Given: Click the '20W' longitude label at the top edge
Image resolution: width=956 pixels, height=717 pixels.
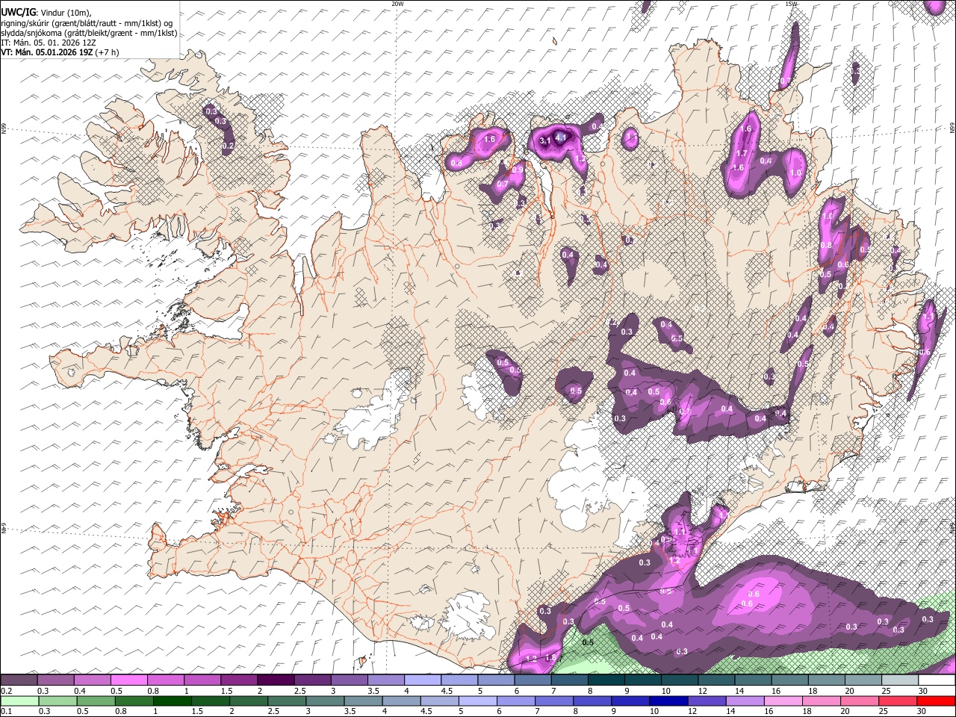Looking at the screenshot, I should click(397, 4).
